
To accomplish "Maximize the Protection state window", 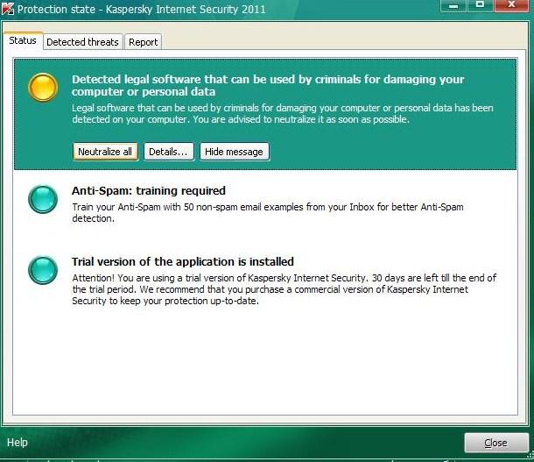I will tap(481, 7).
